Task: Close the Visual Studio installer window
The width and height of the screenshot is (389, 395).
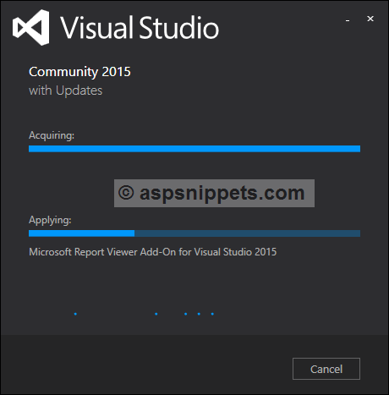Action: [x=370, y=19]
